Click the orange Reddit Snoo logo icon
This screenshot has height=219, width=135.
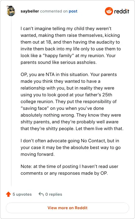point(109,11)
